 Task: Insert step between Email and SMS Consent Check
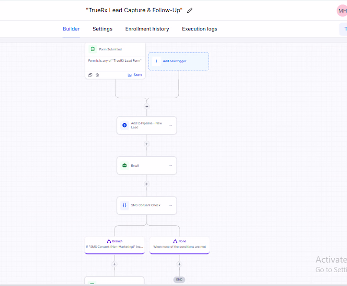tap(147, 184)
